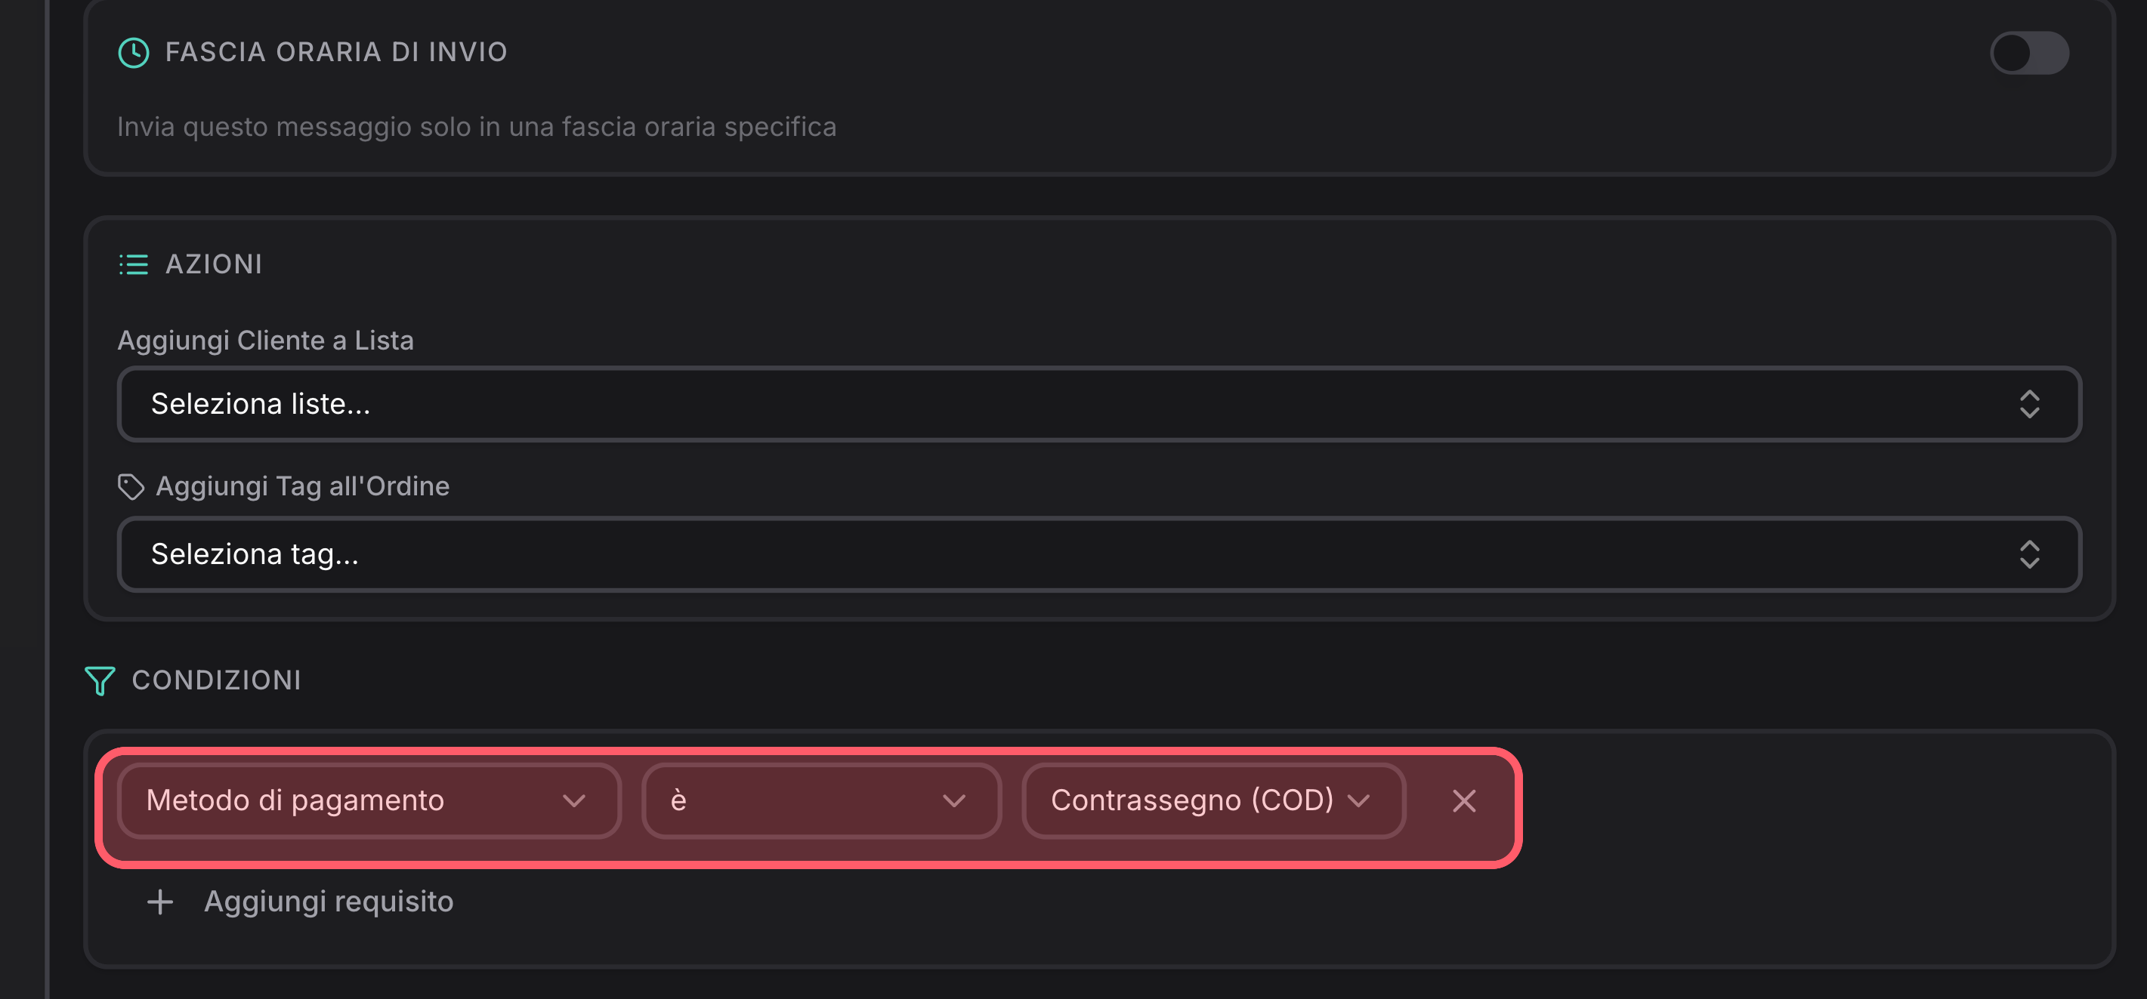
Task: Open the Contrassegno (COD) value dropdown
Action: [x=1213, y=800]
